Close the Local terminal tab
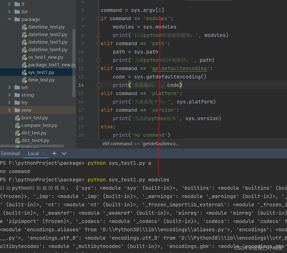The image size is (287, 253). point(43,154)
